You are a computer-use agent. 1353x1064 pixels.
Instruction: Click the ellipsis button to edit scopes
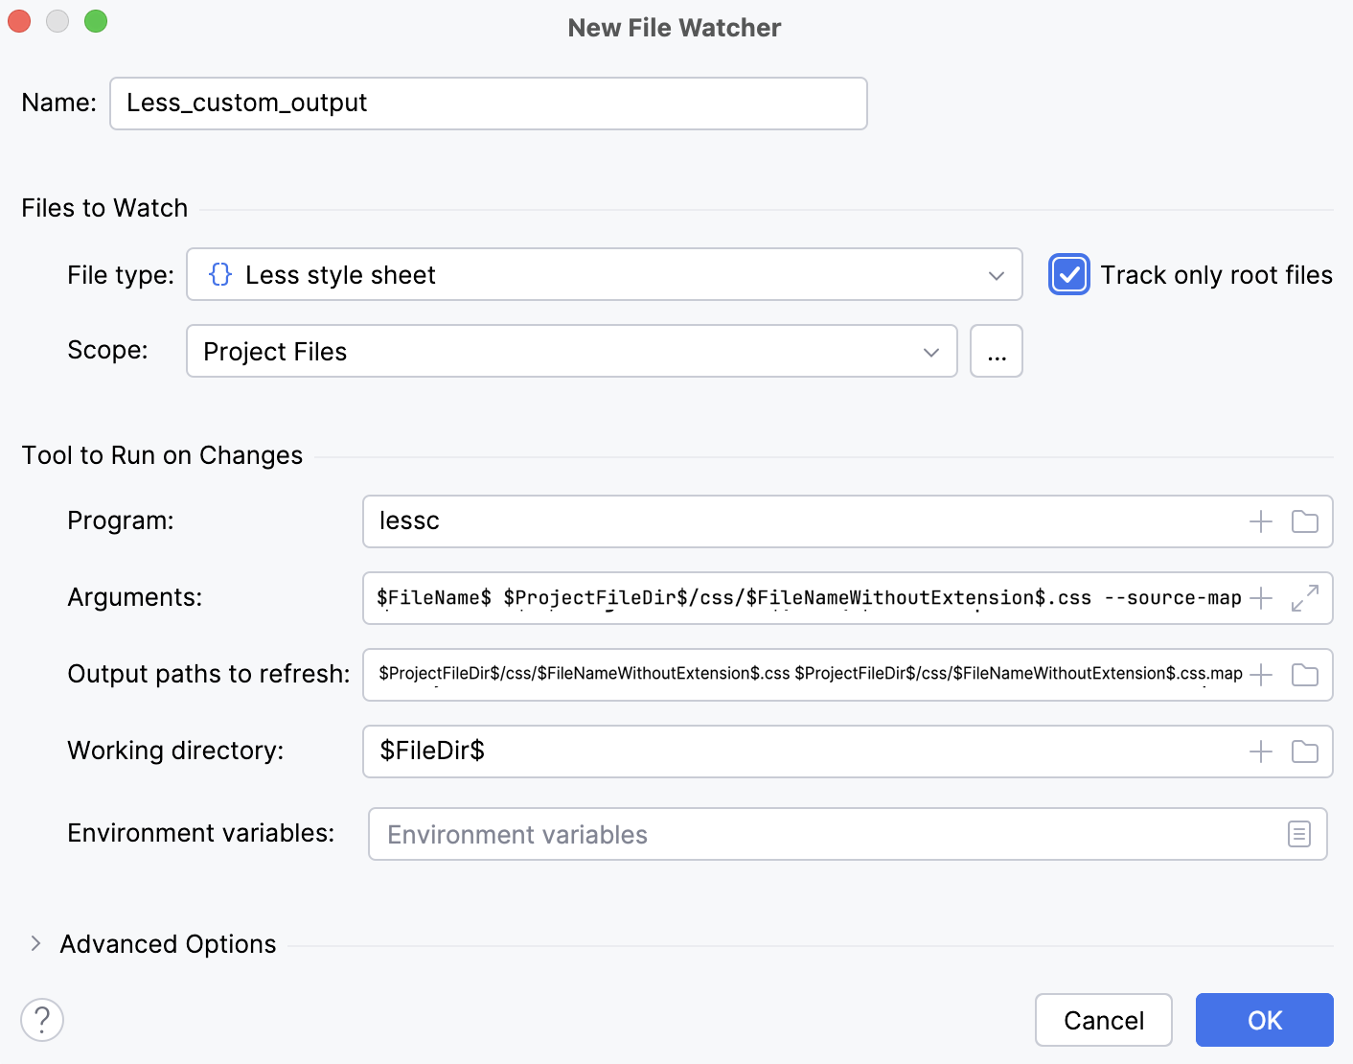tap(996, 351)
